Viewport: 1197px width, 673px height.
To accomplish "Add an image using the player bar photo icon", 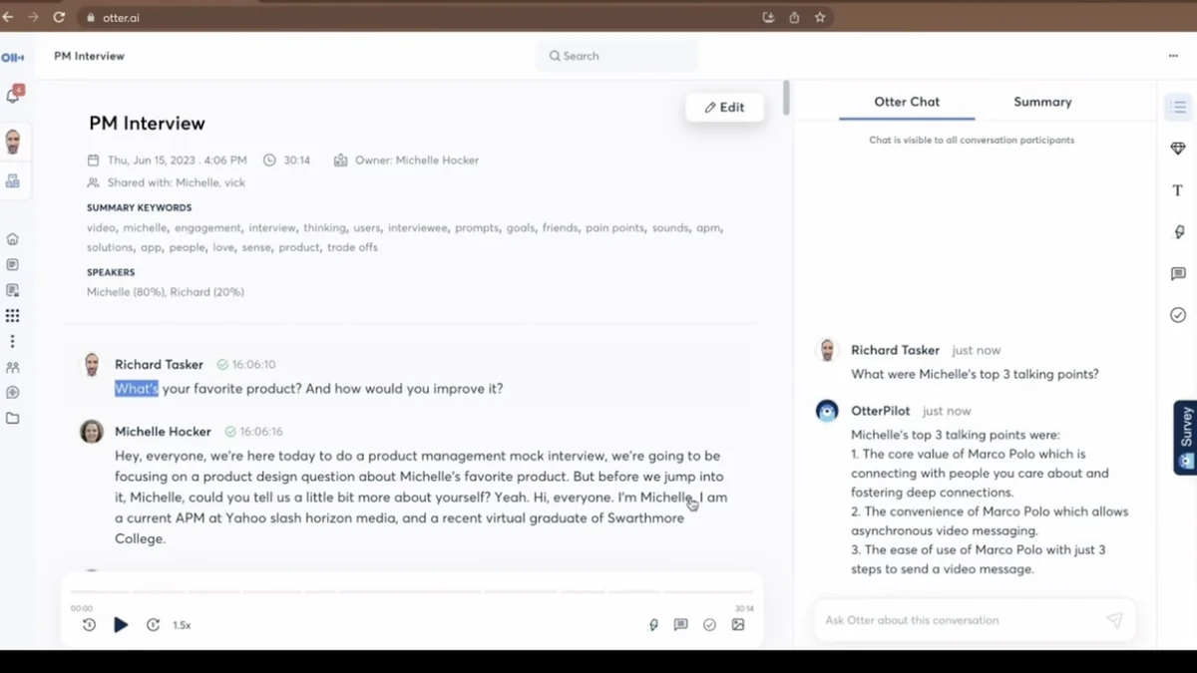I will (x=738, y=625).
